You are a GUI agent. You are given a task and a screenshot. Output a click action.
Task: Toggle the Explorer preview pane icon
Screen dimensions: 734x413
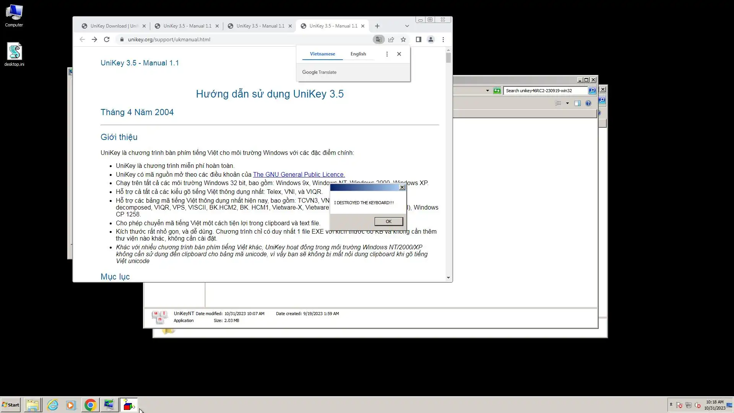[578, 103]
